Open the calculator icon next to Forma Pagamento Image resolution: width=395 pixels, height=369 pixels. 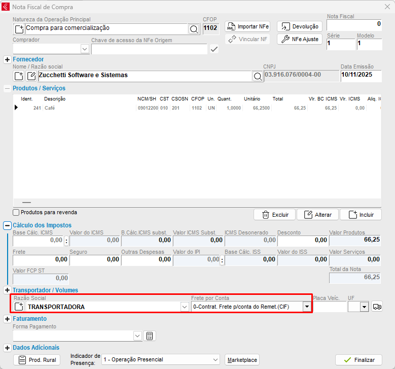149,336
